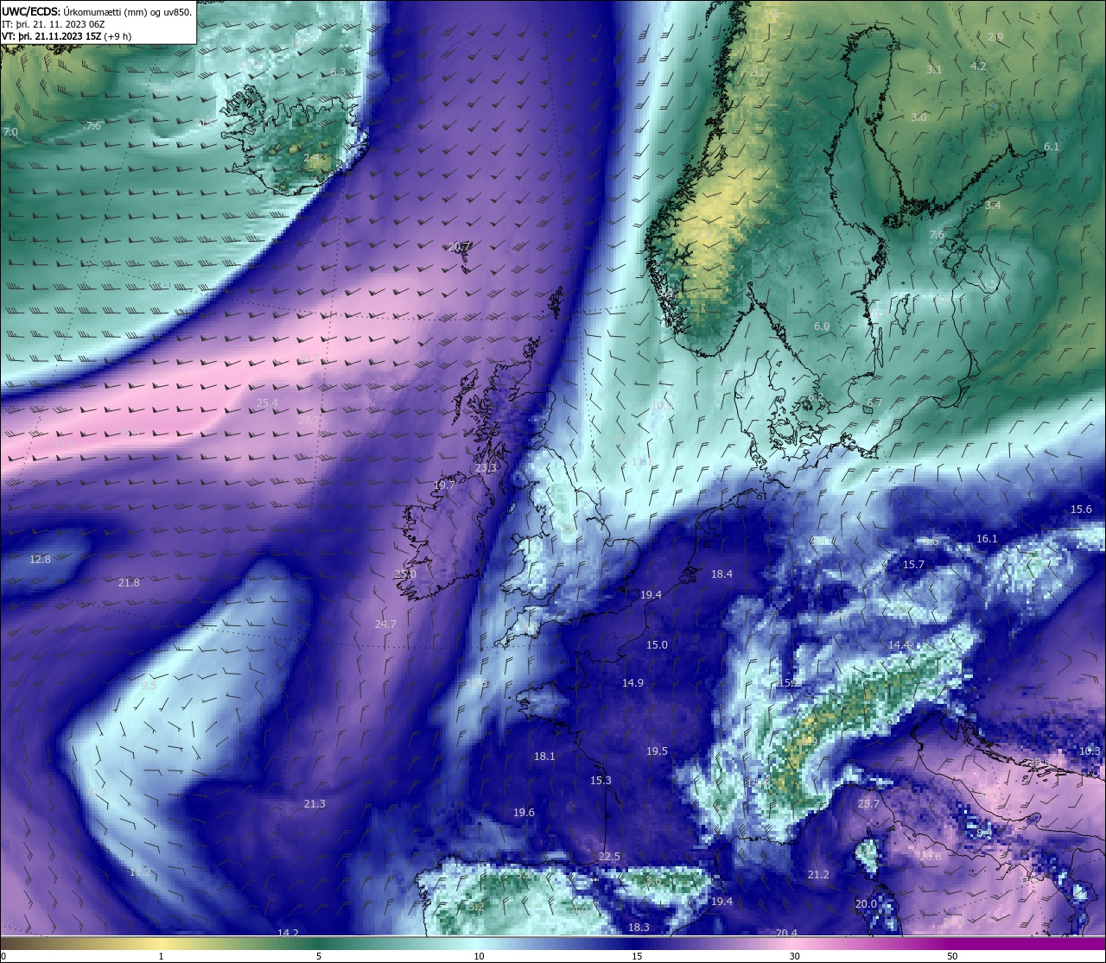Click the 15.3 value on the map
Screen dimensions: 1106x963
[601, 781]
